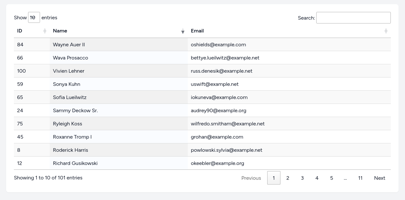This screenshot has height=200, width=405.
Task: Select the name Wava Prosacco
Action: 70,58
